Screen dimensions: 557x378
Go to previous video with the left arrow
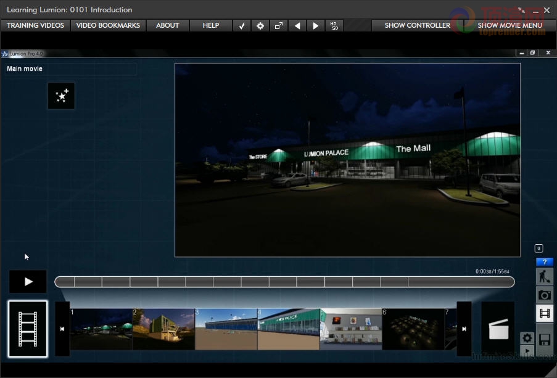click(x=297, y=25)
